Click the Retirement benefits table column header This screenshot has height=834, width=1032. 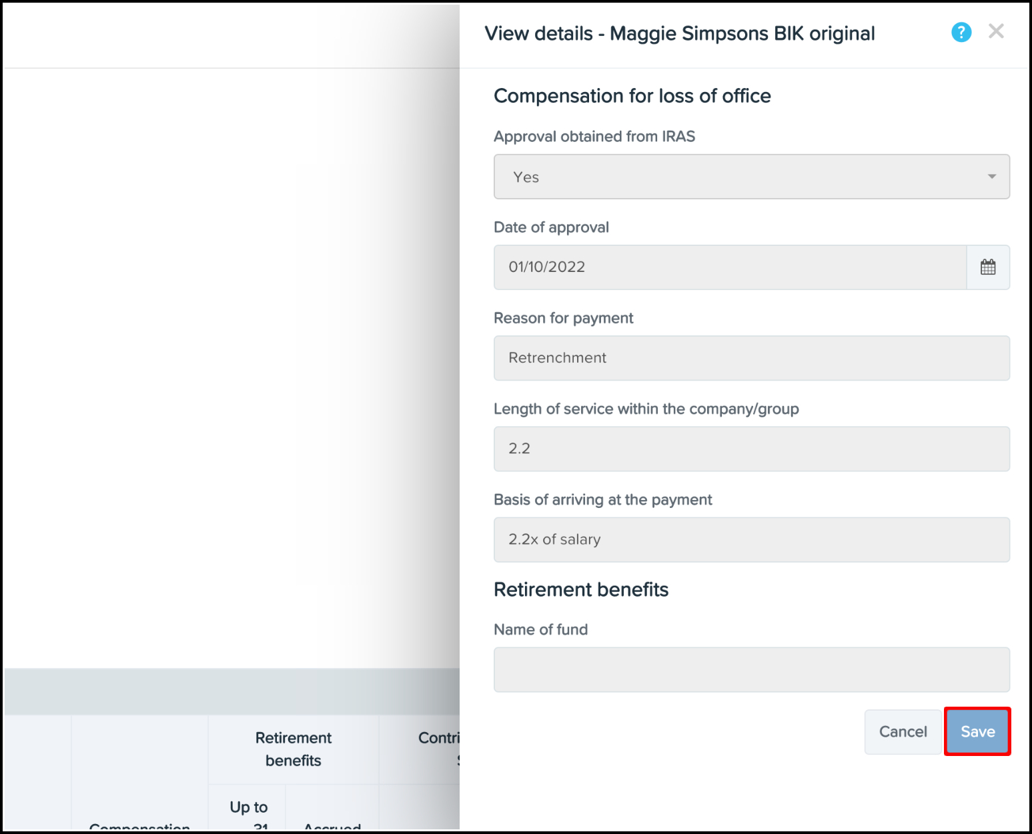point(293,749)
